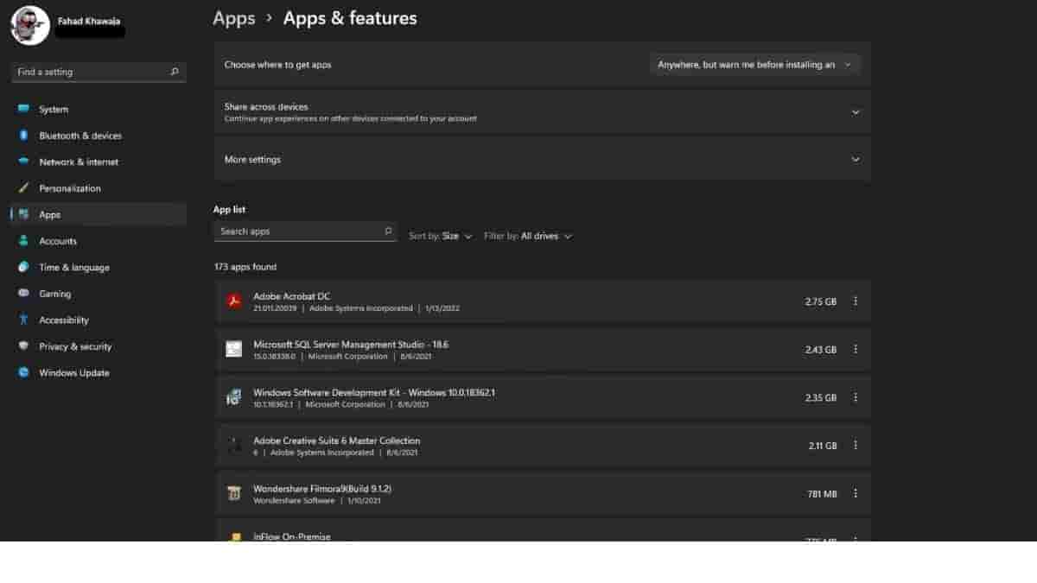The width and height of the screenshot is (1037, 583).
Task: Open the Choose where to get apps dropdown
Action: pyautogui.click(x=754, y=65)
